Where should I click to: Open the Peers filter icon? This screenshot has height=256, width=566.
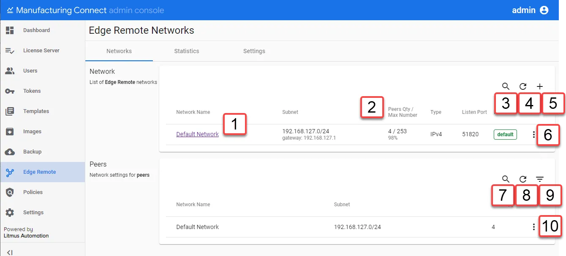[540, 179]
